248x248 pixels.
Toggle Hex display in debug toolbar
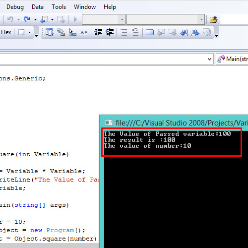(6, 32)
